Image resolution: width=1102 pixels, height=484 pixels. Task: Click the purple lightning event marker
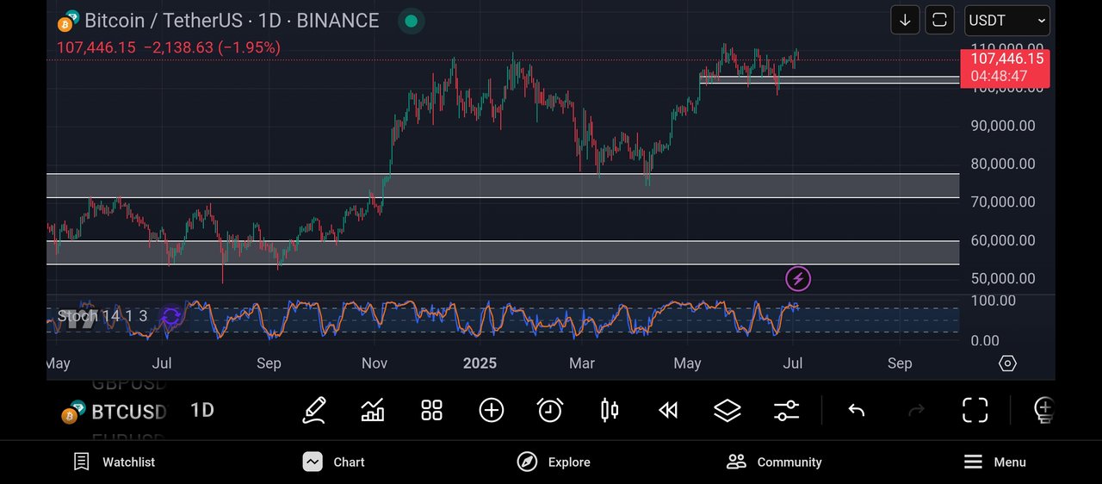click(798, 279)
